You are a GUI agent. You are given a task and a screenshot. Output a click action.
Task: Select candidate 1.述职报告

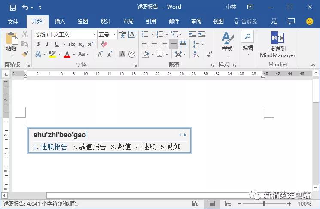50,147
